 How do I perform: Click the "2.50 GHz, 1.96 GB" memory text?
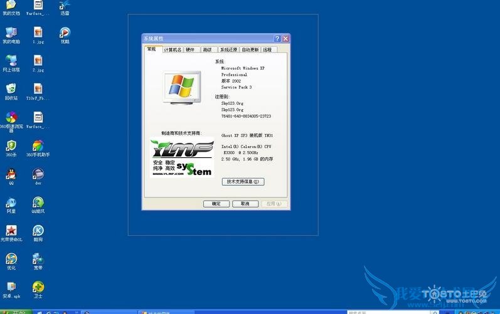pos(247,159)
